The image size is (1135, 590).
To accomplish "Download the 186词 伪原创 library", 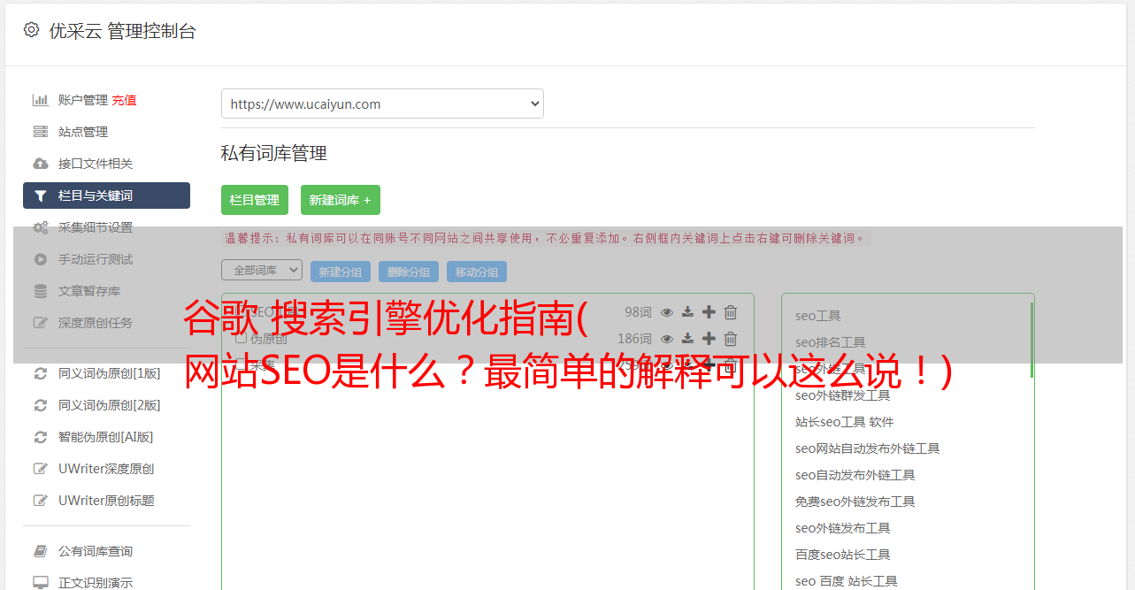I will [687, 339].
